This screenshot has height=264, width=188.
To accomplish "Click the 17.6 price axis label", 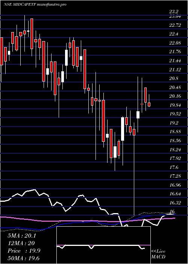I will click(174, 167).
